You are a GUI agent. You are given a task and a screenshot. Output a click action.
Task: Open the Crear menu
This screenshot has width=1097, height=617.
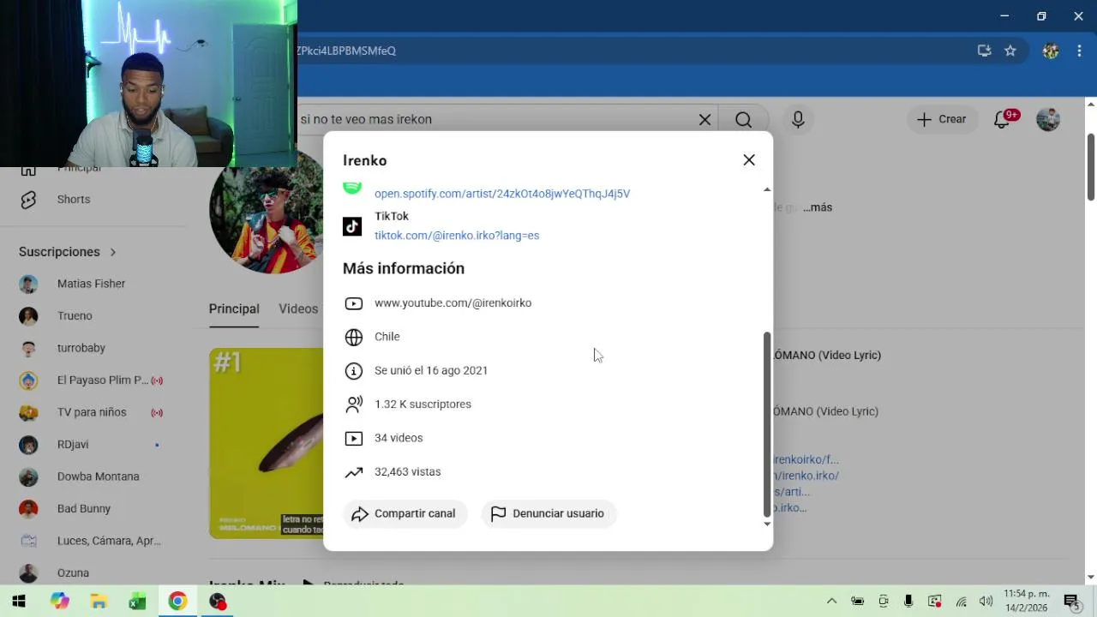[x=941, y=119]
